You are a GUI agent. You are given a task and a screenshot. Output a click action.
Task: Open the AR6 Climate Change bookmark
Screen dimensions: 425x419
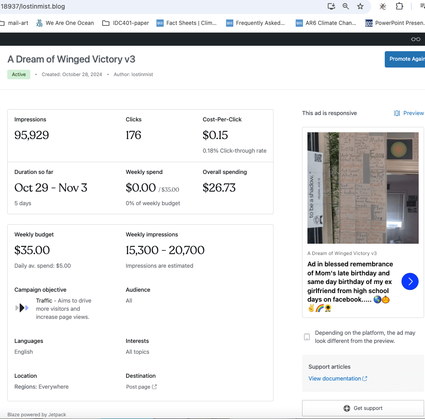coord(326,23)
